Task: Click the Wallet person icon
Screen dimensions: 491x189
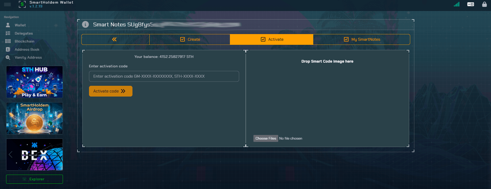Action: [8, 25]
